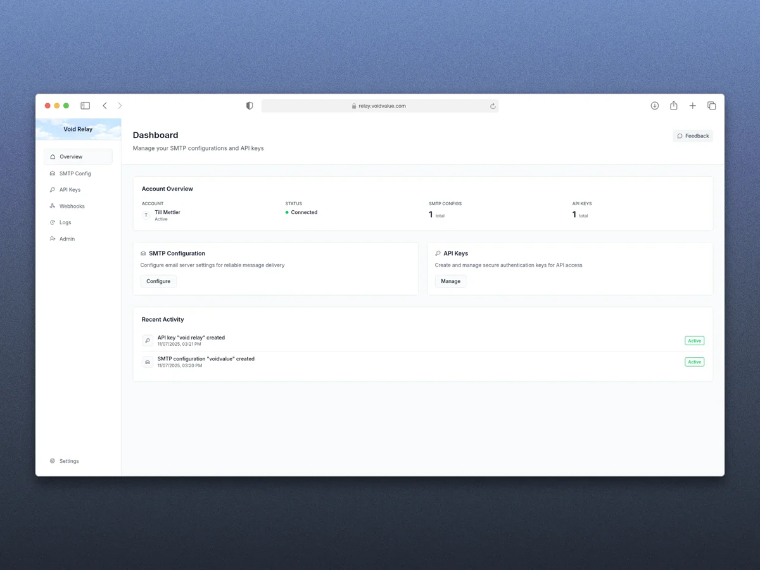
Task: Open a new tab with the plus icon
Action: click(692, 105)
